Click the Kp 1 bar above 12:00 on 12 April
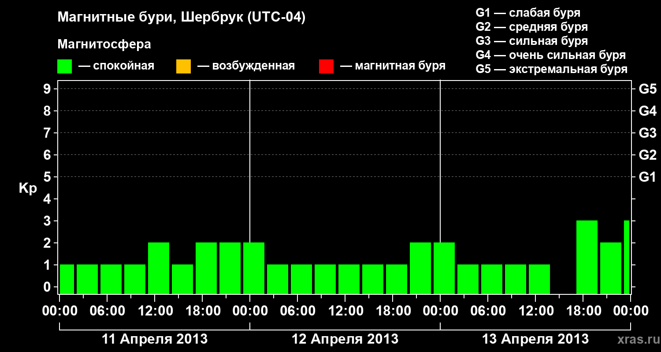The image size is (661, 352). point(349,279)
